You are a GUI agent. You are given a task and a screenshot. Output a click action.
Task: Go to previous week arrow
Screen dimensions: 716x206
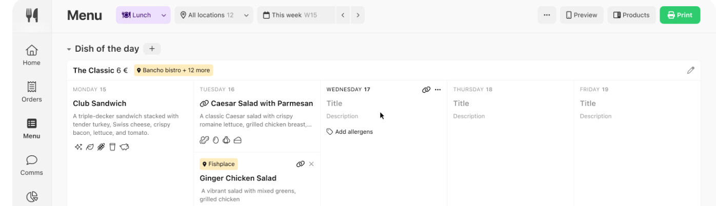click(x=343, y=15)
